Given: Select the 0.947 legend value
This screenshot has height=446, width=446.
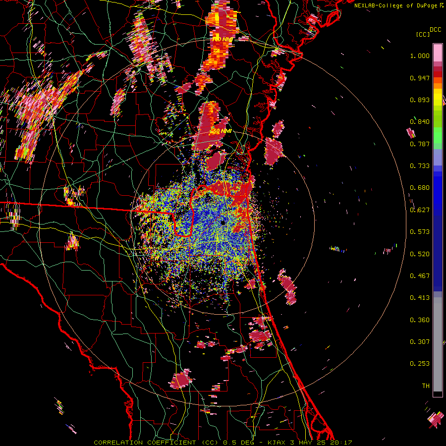Looking at the screenshot, I should point(420,78).
